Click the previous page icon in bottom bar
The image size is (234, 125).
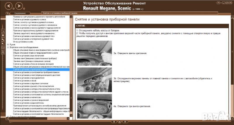click(x=113, y=122)
